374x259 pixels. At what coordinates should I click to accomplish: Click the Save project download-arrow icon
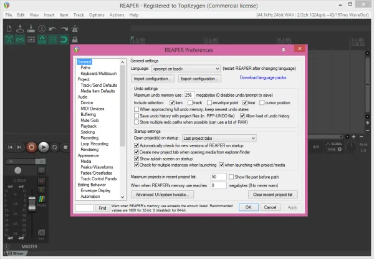(31, 29)
